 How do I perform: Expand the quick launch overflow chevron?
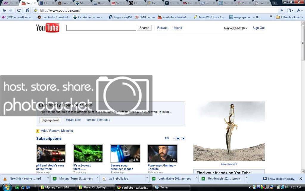(x=35, y=187)
